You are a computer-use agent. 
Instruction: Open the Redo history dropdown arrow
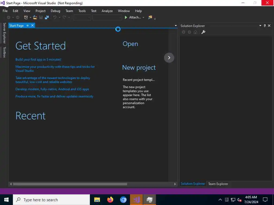pyautogui.click(x=69, y=17)
